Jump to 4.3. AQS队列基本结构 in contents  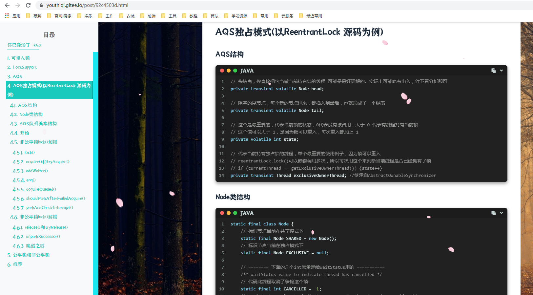coord(33,124)
